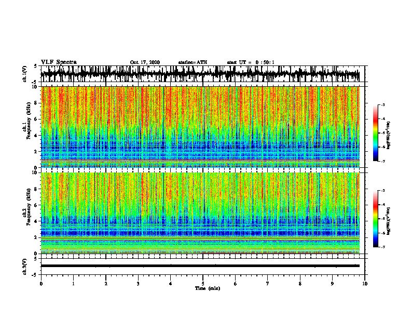
Task: Click the "6" kHz tick of ch.2 spectrogram
Action: [36, 205]
